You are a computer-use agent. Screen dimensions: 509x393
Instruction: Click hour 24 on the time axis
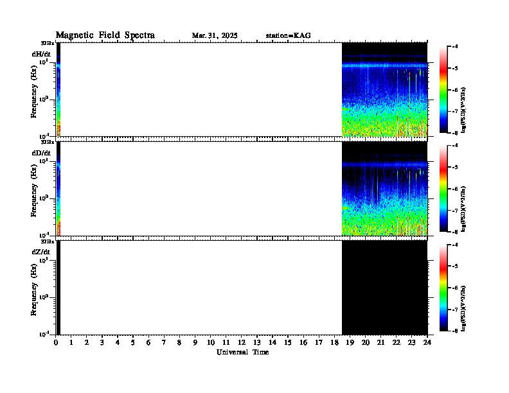click(x=427, y=343)
